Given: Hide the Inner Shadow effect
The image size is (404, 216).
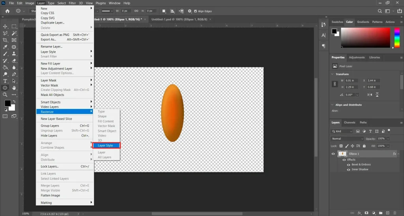Looking at the screenshot, I should click(349, 170).
